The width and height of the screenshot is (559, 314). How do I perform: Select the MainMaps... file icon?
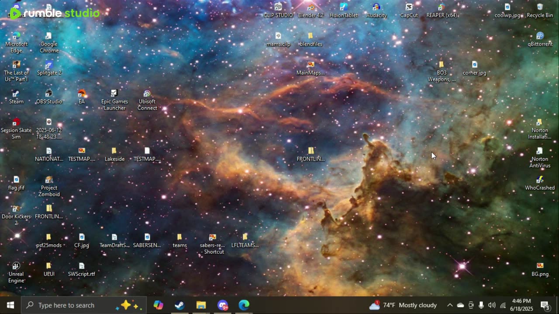[x=311, y=68]
